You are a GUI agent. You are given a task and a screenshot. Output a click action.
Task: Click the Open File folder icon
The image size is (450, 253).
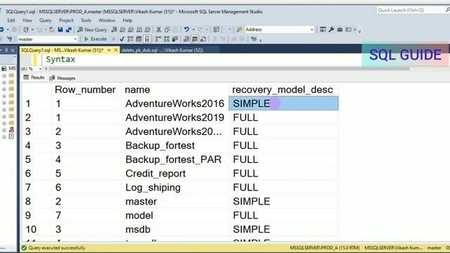pos(52,30)
